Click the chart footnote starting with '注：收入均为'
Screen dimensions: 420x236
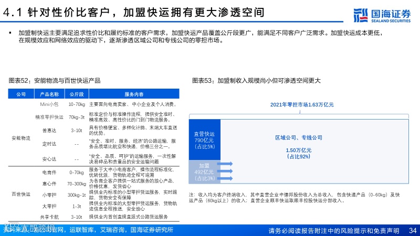(294, 198)
